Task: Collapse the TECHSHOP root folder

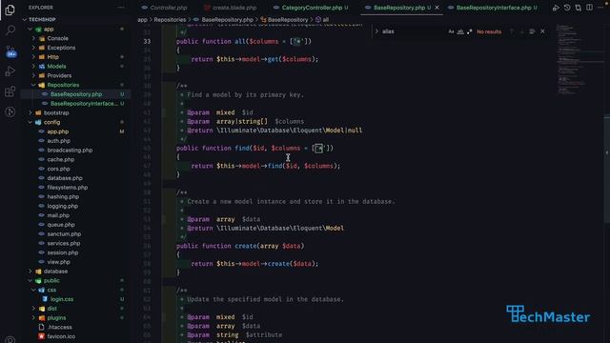Action: pos(25,19)
